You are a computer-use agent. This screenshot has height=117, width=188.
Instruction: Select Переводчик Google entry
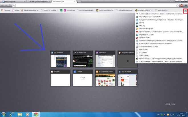161,35
